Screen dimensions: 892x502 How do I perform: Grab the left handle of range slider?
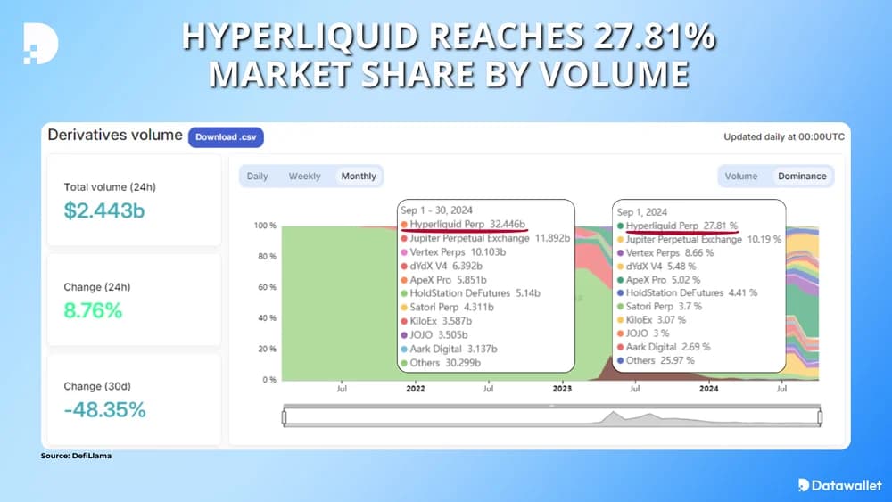(x=284, y=418)
